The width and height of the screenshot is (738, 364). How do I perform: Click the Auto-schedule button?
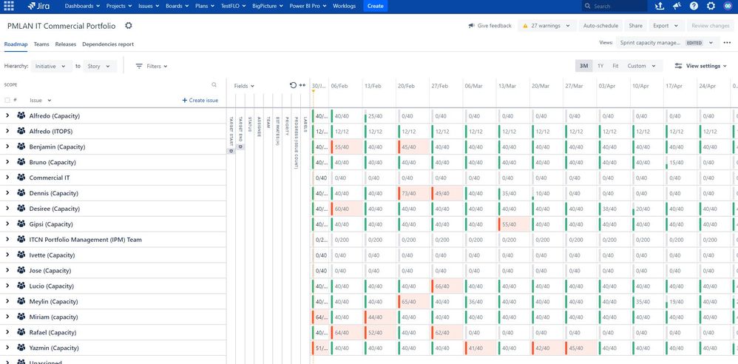click(x=600, y=25)
